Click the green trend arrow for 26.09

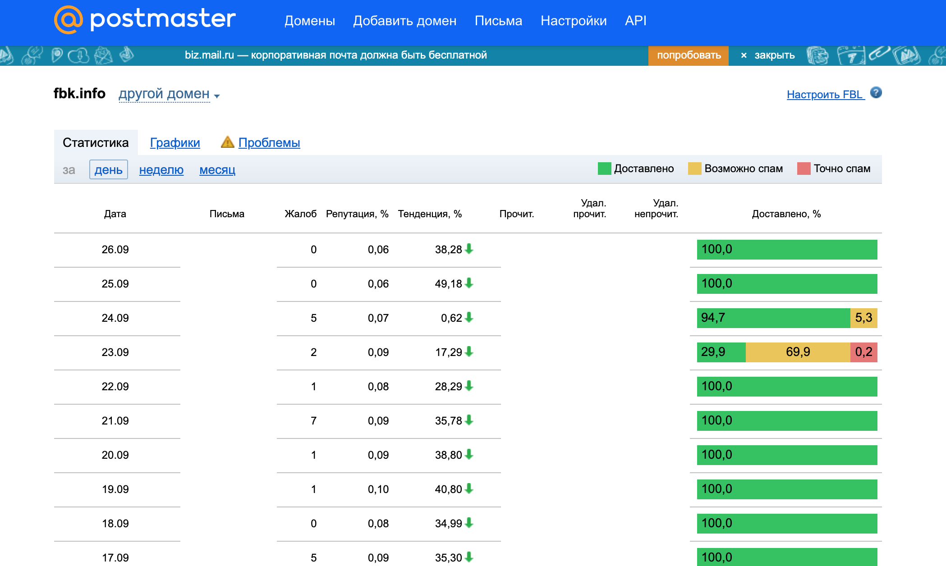point(469,249)
